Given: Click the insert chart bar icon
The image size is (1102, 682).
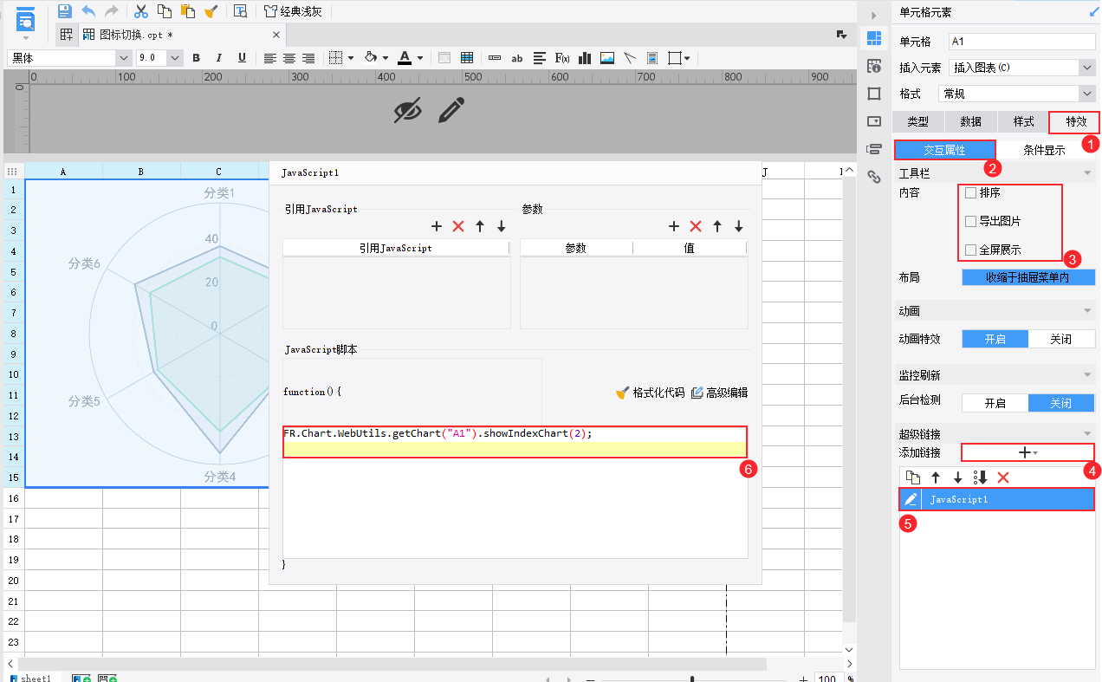Looking at the screenshot, I should coord(585,58).
